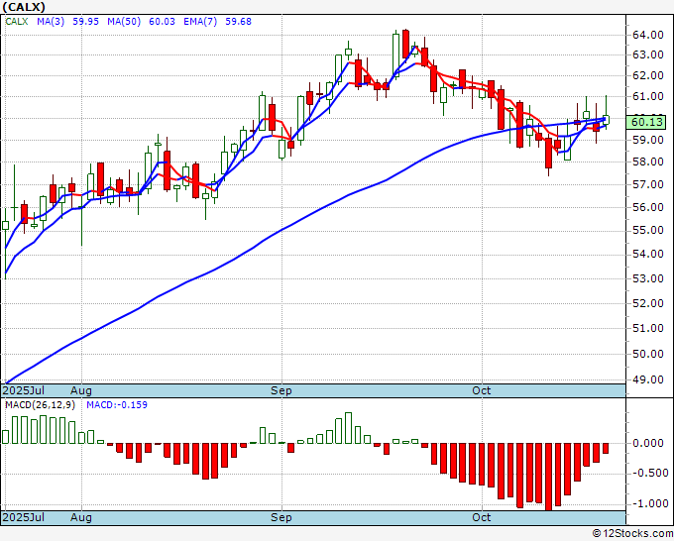Click the last green candlestick near 60.13
The width and height of the screenshot is (674, 541).
pyautogui.click(x=606, y=120)
